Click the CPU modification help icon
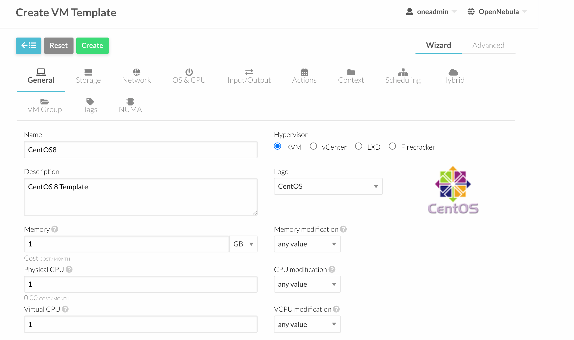 [332, 270]
